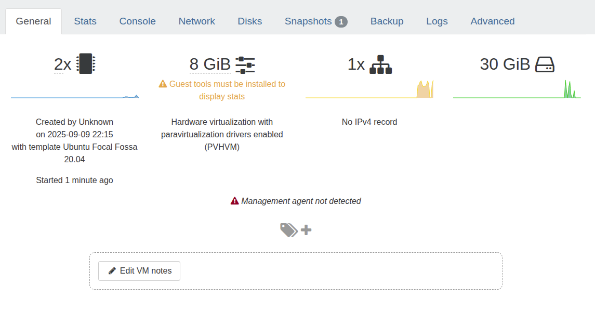Add a tag with plus icon

307,230
